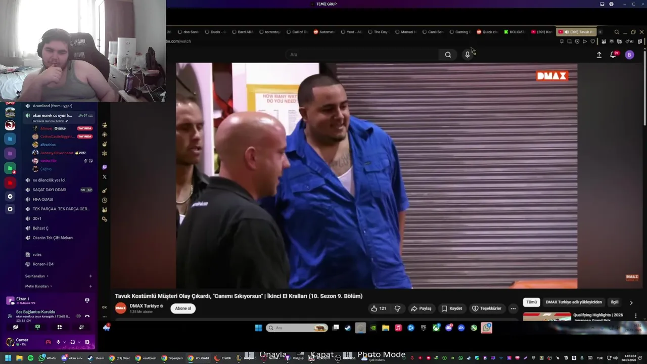Save video with Kaydet button

pos(451,308)
